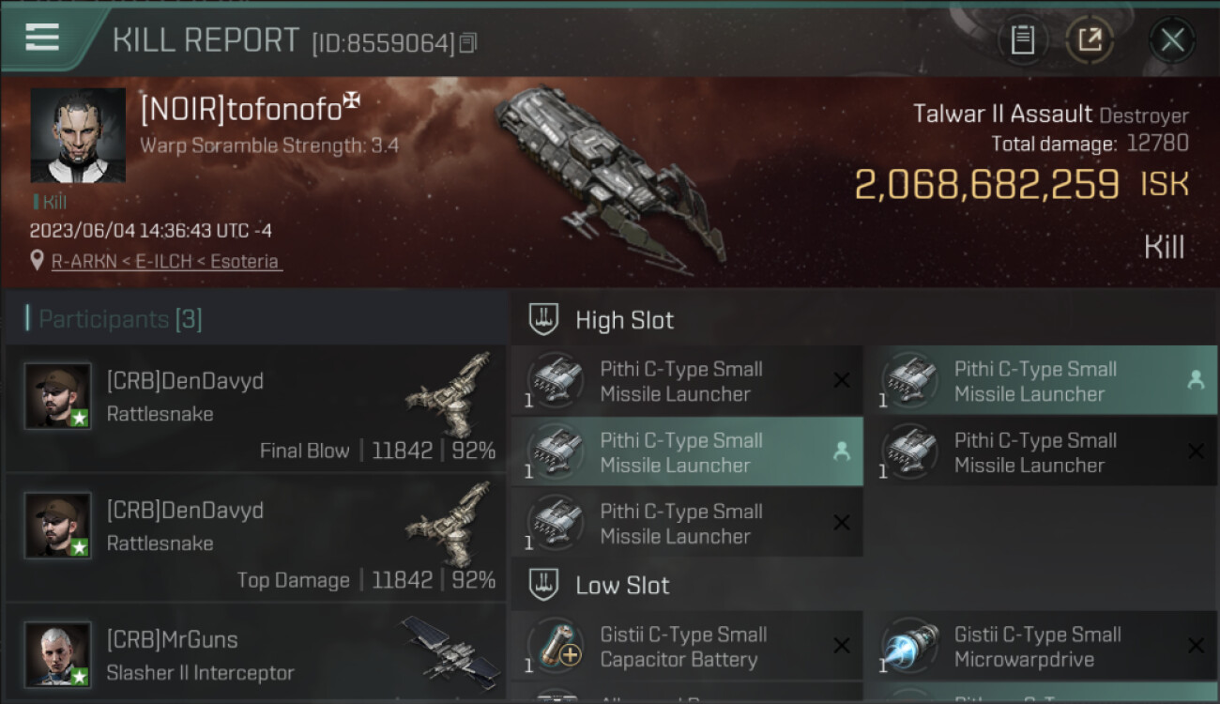Open the hamburger menu at top left

pyautogui.click(x=42, y=38)
